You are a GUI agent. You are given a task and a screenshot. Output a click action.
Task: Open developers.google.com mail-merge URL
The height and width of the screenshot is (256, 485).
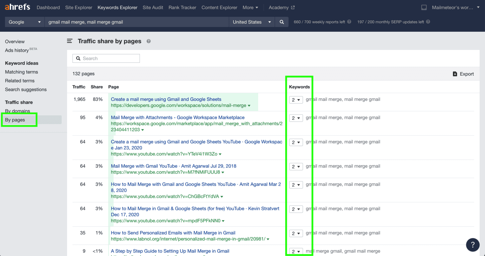click(x=179, y=105)
